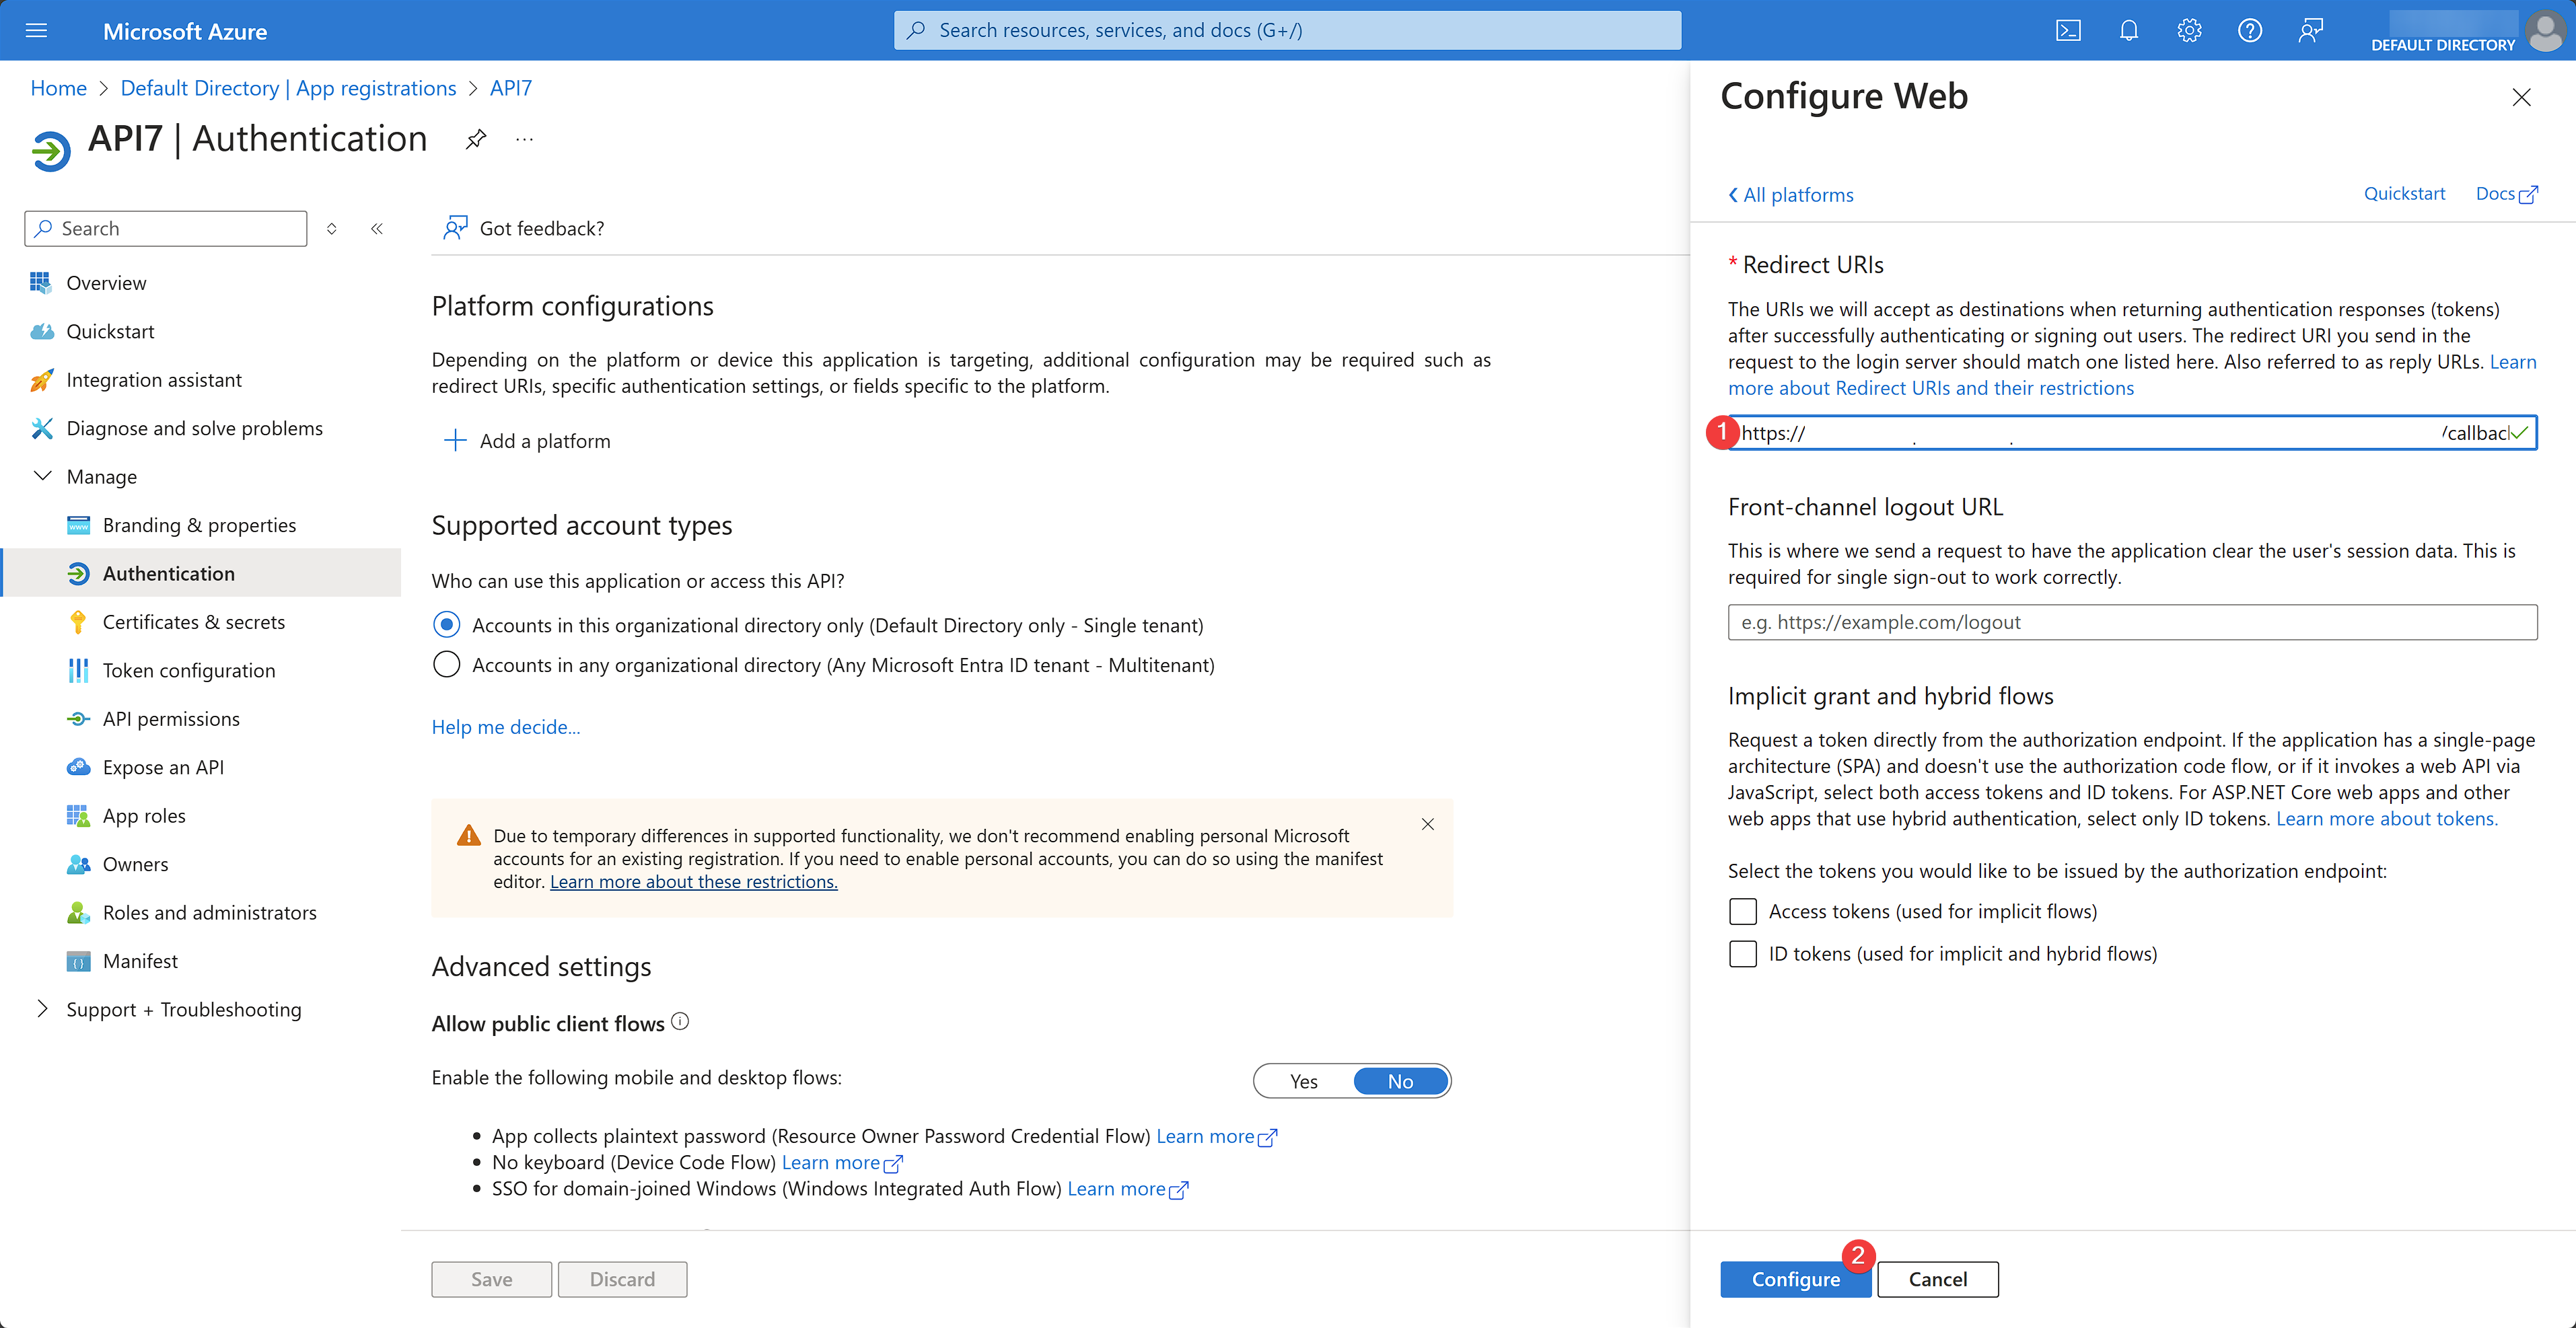The width and height of the screenshot is (2576, 1328).
Task: Expand Support + Troubleshooting section
Action: pos(42,1009)
